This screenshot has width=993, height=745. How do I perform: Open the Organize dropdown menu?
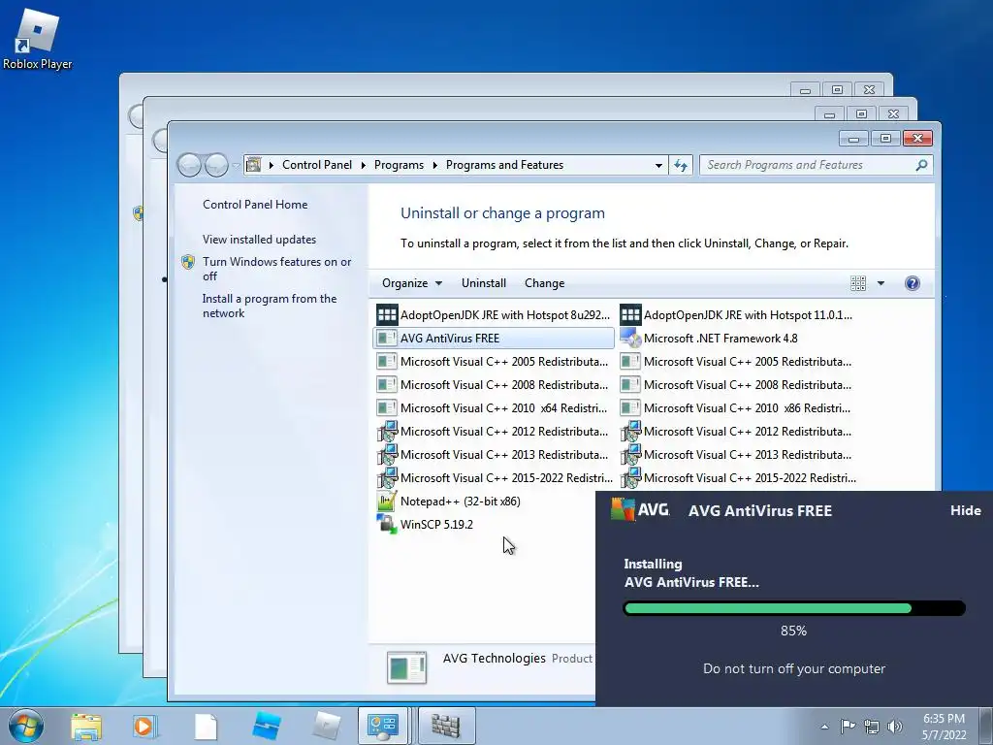(x=411, y=283)
